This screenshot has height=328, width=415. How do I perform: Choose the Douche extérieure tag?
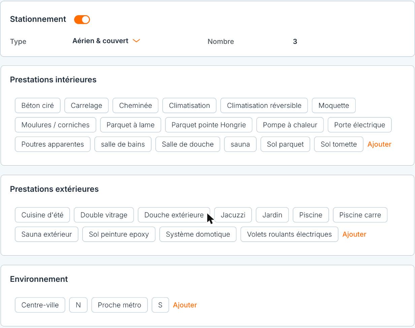coord(174,215)
